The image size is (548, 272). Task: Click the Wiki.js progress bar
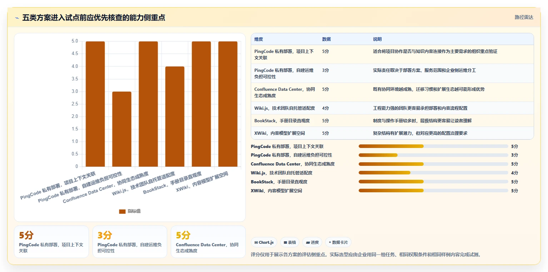tap(433, 173)
